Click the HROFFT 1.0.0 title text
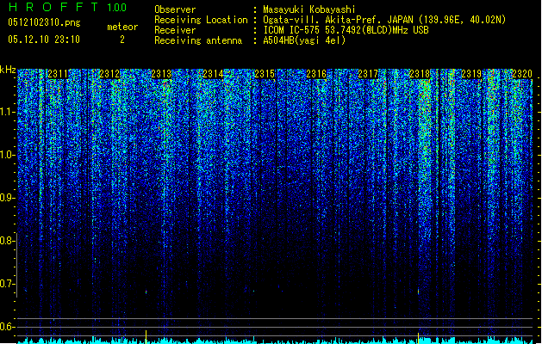 67,7
